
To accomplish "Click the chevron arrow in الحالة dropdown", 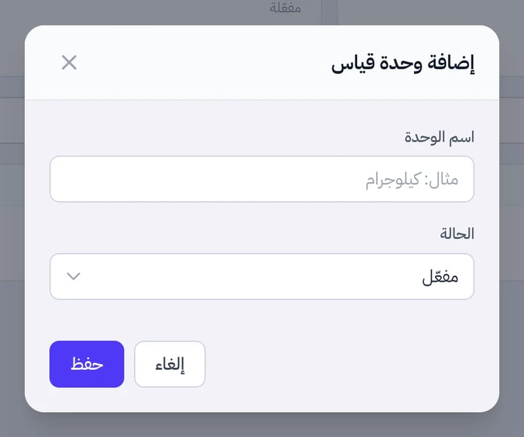I will tap(73, 276).
